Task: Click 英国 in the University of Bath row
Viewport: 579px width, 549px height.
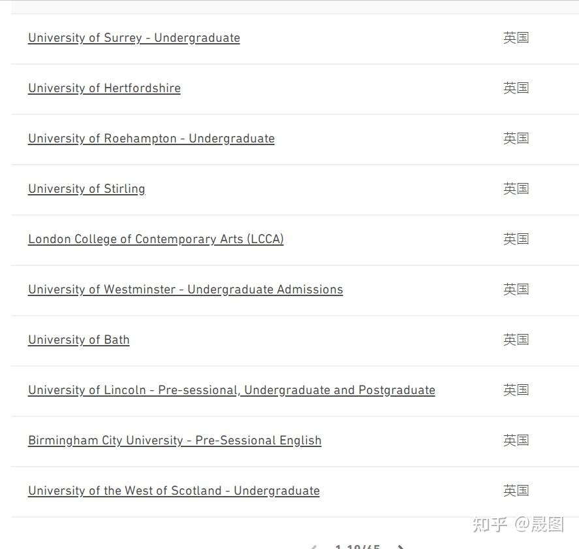Action: pyautogui.click(x=516, y=340)
